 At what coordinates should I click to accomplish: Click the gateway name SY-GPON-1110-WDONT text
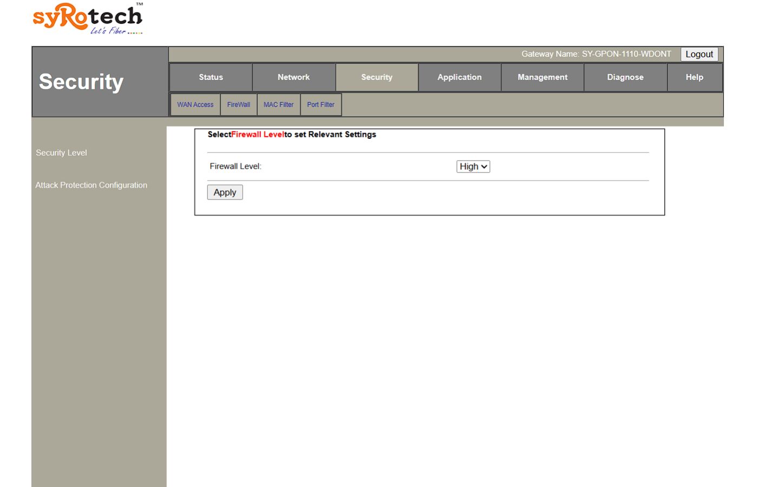[626, 54]
